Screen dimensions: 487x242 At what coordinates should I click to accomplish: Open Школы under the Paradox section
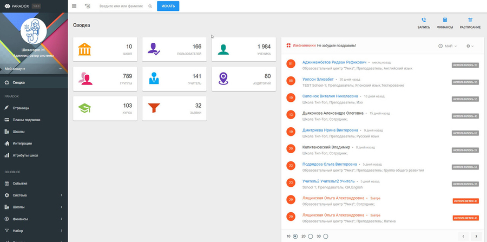click(34, 132)
